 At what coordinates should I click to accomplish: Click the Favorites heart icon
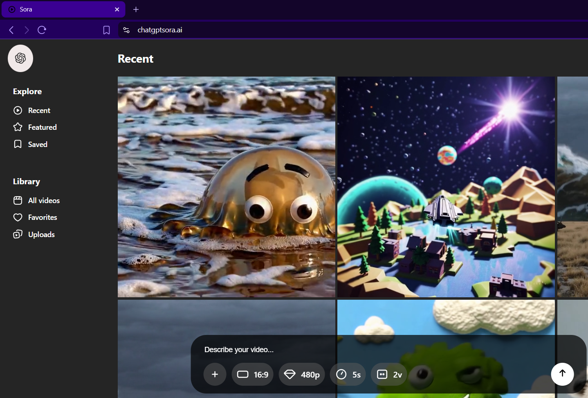18,217
